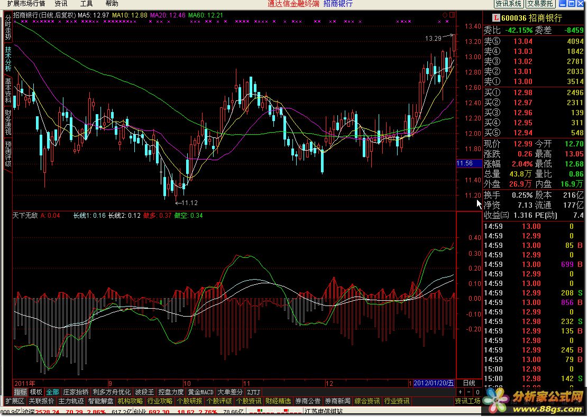Click the 做空: 0.34 indicator value
588x417 pixels.
pyautogui.click(x=189, y=216)
